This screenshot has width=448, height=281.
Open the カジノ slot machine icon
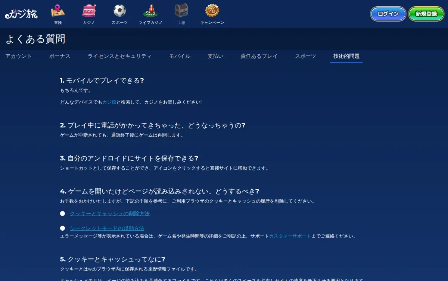coord(89,11)
